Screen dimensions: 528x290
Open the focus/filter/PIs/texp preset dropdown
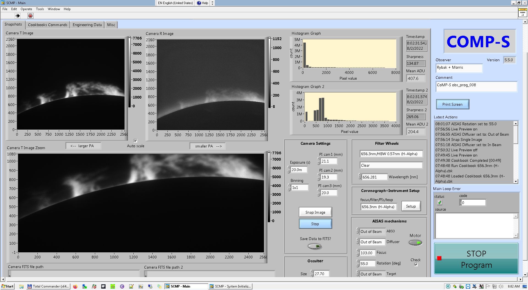(x=378, y=207)
